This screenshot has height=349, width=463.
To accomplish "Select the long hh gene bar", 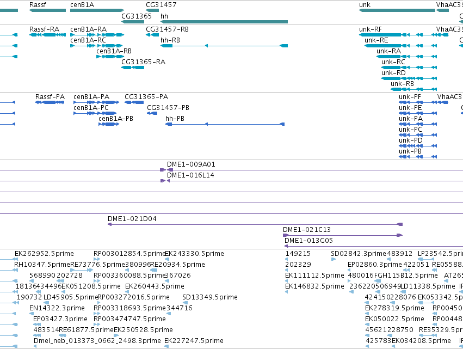I will (224, 22).
